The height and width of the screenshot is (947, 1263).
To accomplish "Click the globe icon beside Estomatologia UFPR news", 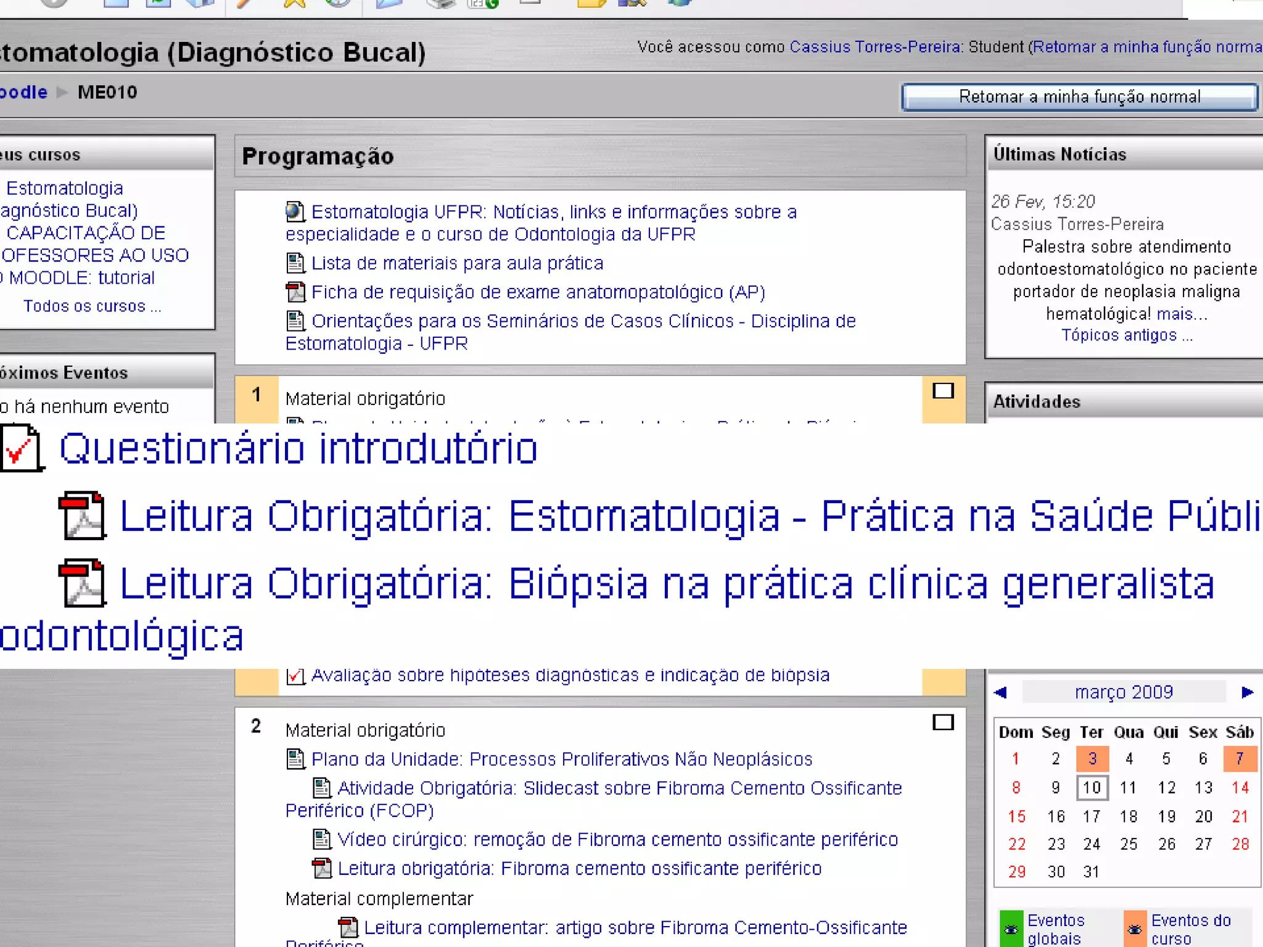I will (x=295, y=212).
